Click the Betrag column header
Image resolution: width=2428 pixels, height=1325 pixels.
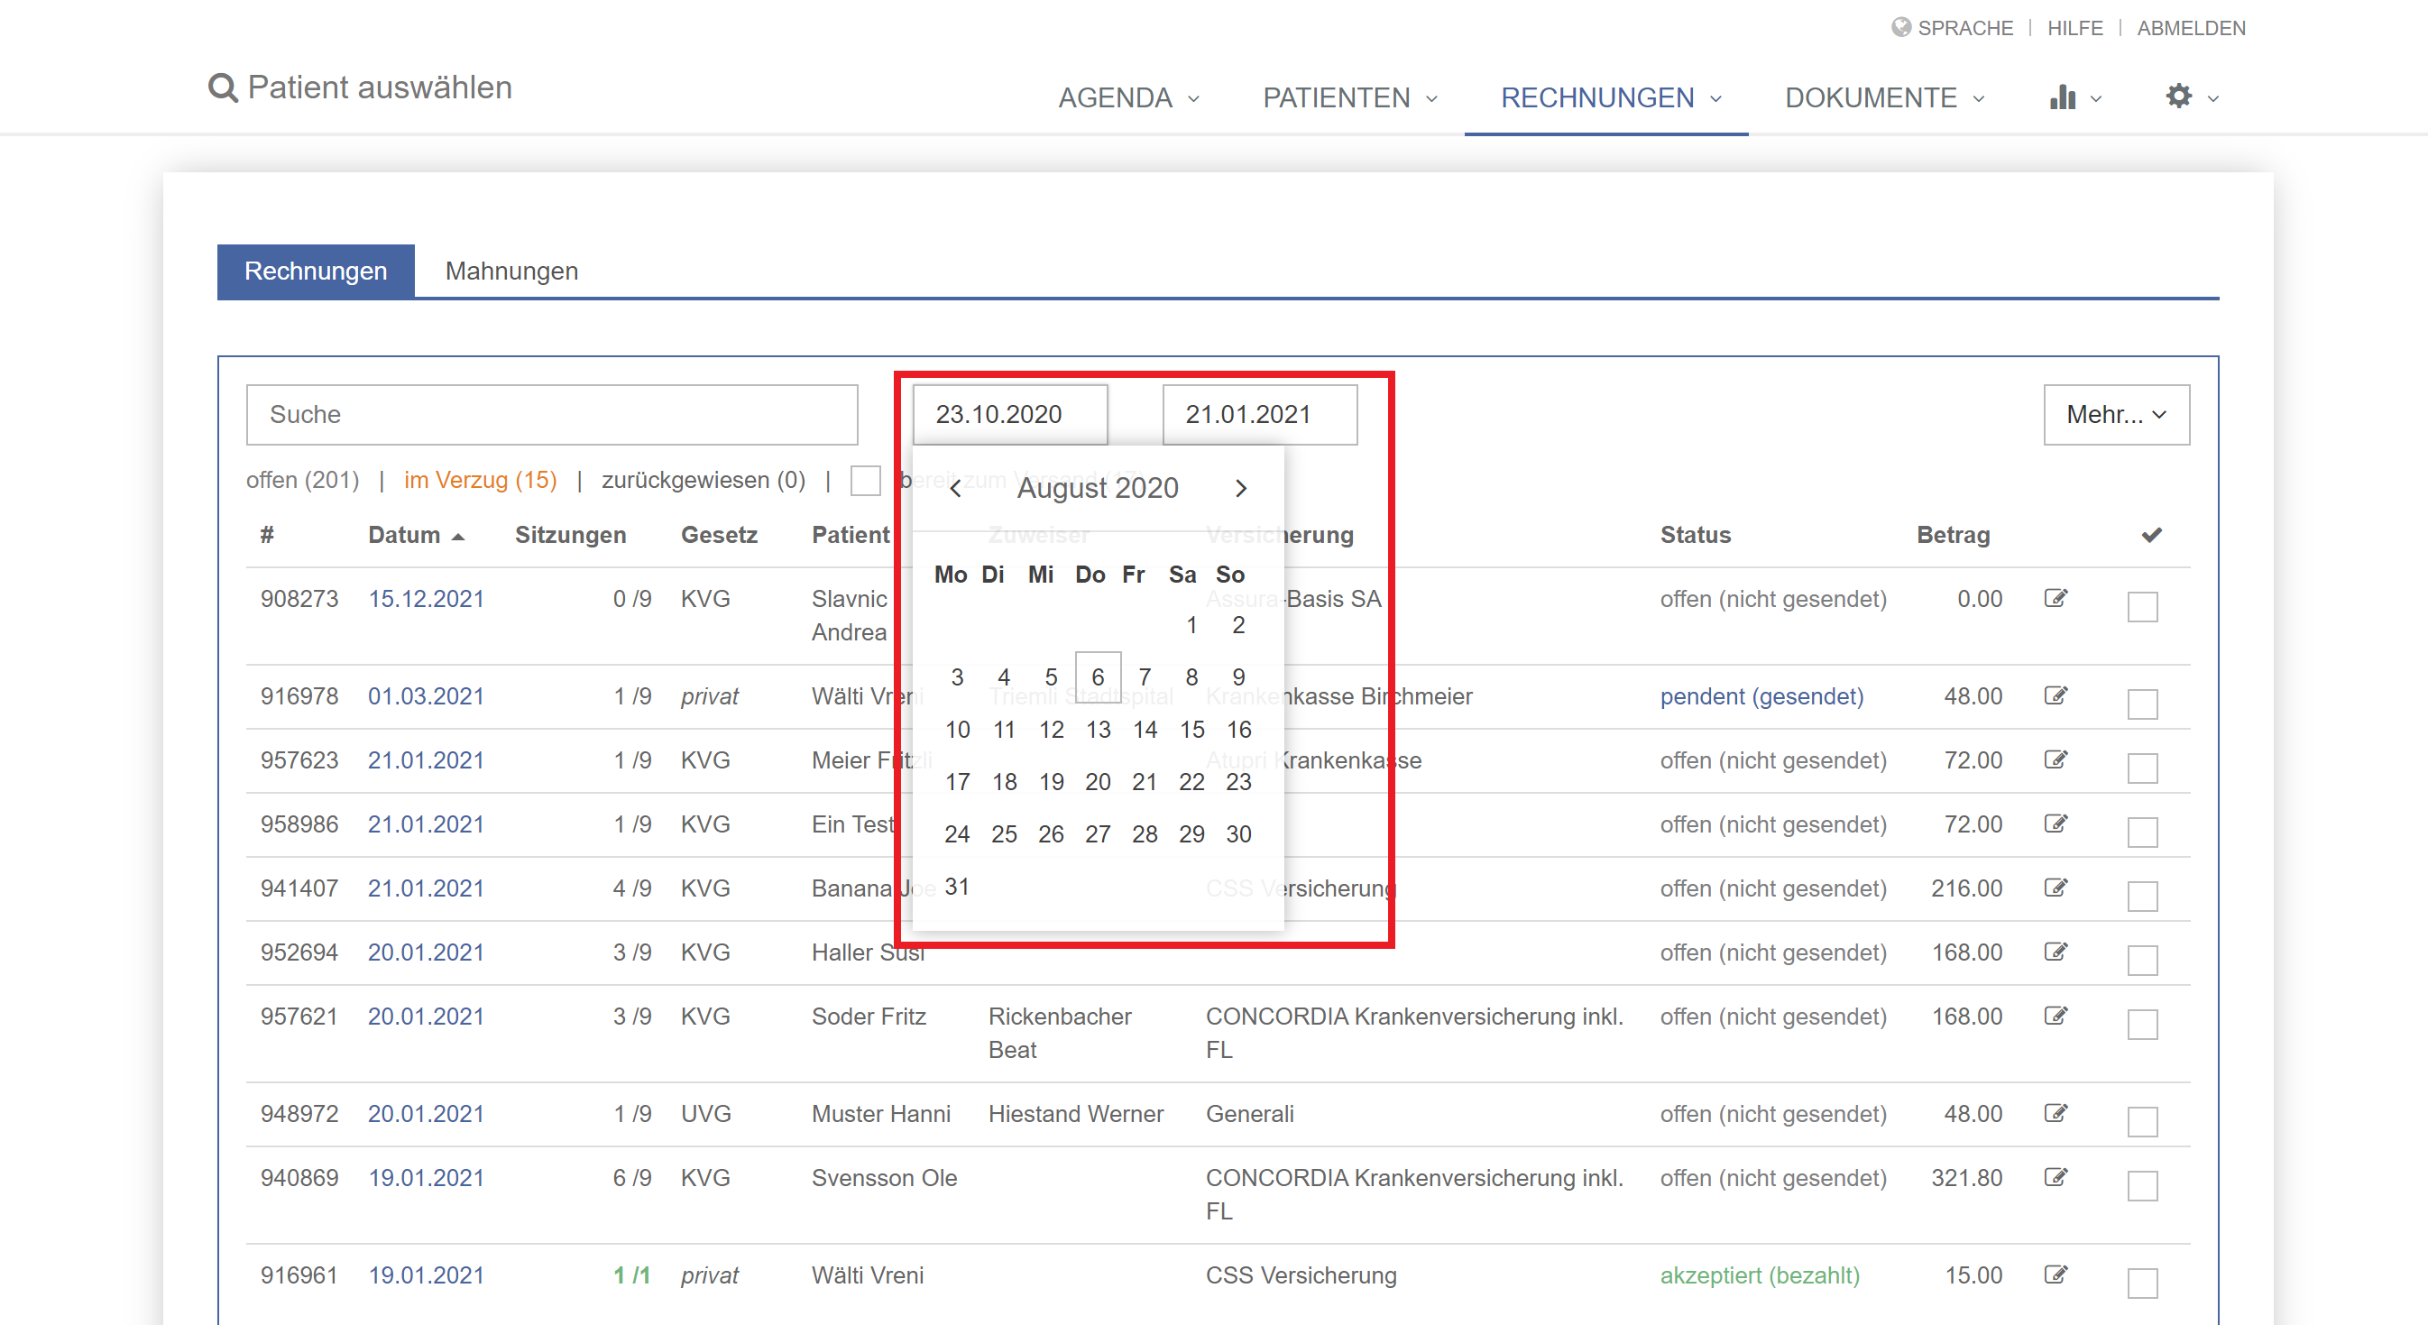pyautogui.click(x=1953, y=535)
